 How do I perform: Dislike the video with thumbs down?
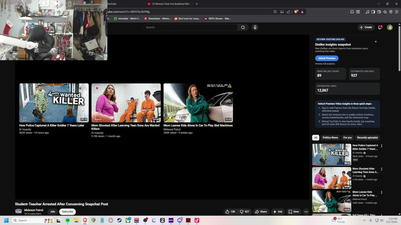coord(244,212)
